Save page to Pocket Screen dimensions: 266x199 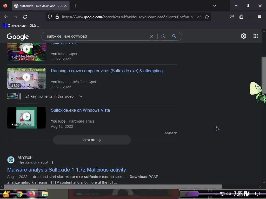coord(231,17)
